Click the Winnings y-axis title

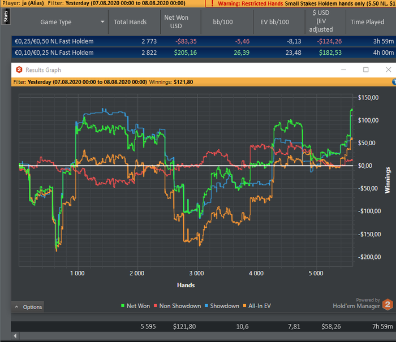tap(388, 180)
